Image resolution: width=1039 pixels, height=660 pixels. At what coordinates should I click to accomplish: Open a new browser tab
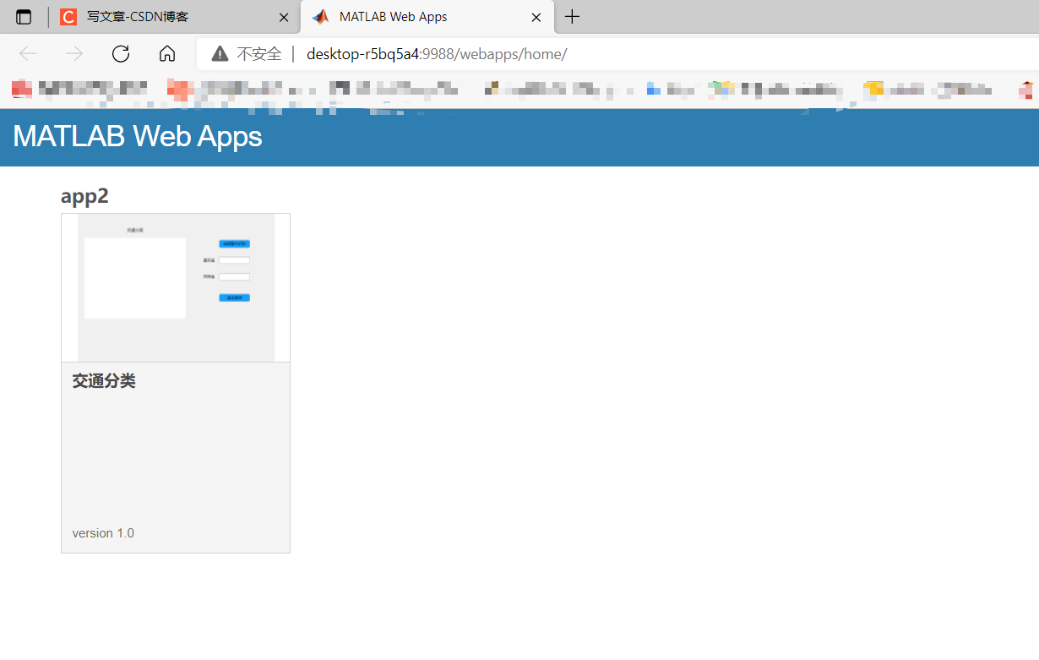click(572, 17)
